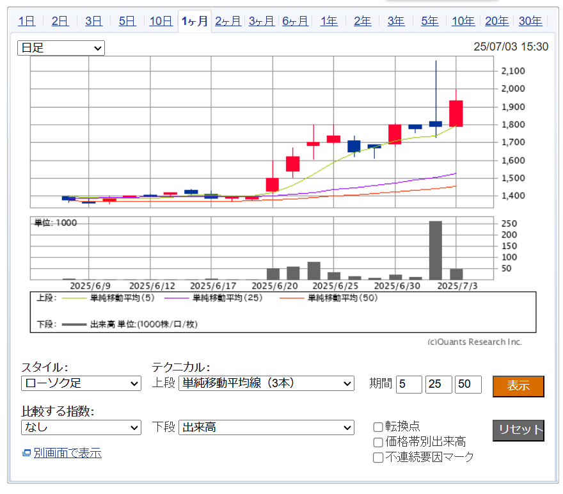Switch to the 30年 period tab
This screenshot has height=494, width=563.
pos(530,21)
